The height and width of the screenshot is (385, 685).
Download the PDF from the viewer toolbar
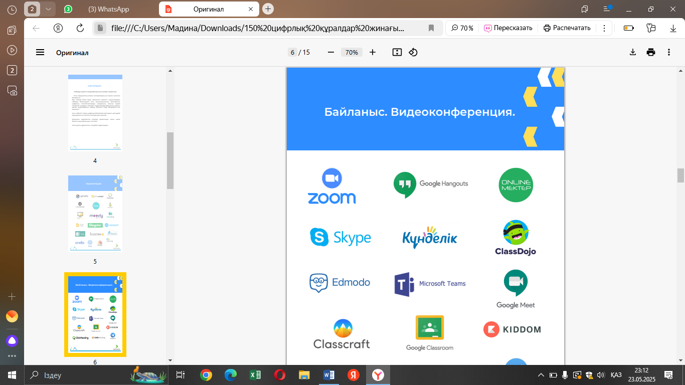click(633, 52)
